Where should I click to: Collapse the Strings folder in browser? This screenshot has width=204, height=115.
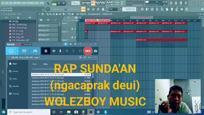pos(15,21)
